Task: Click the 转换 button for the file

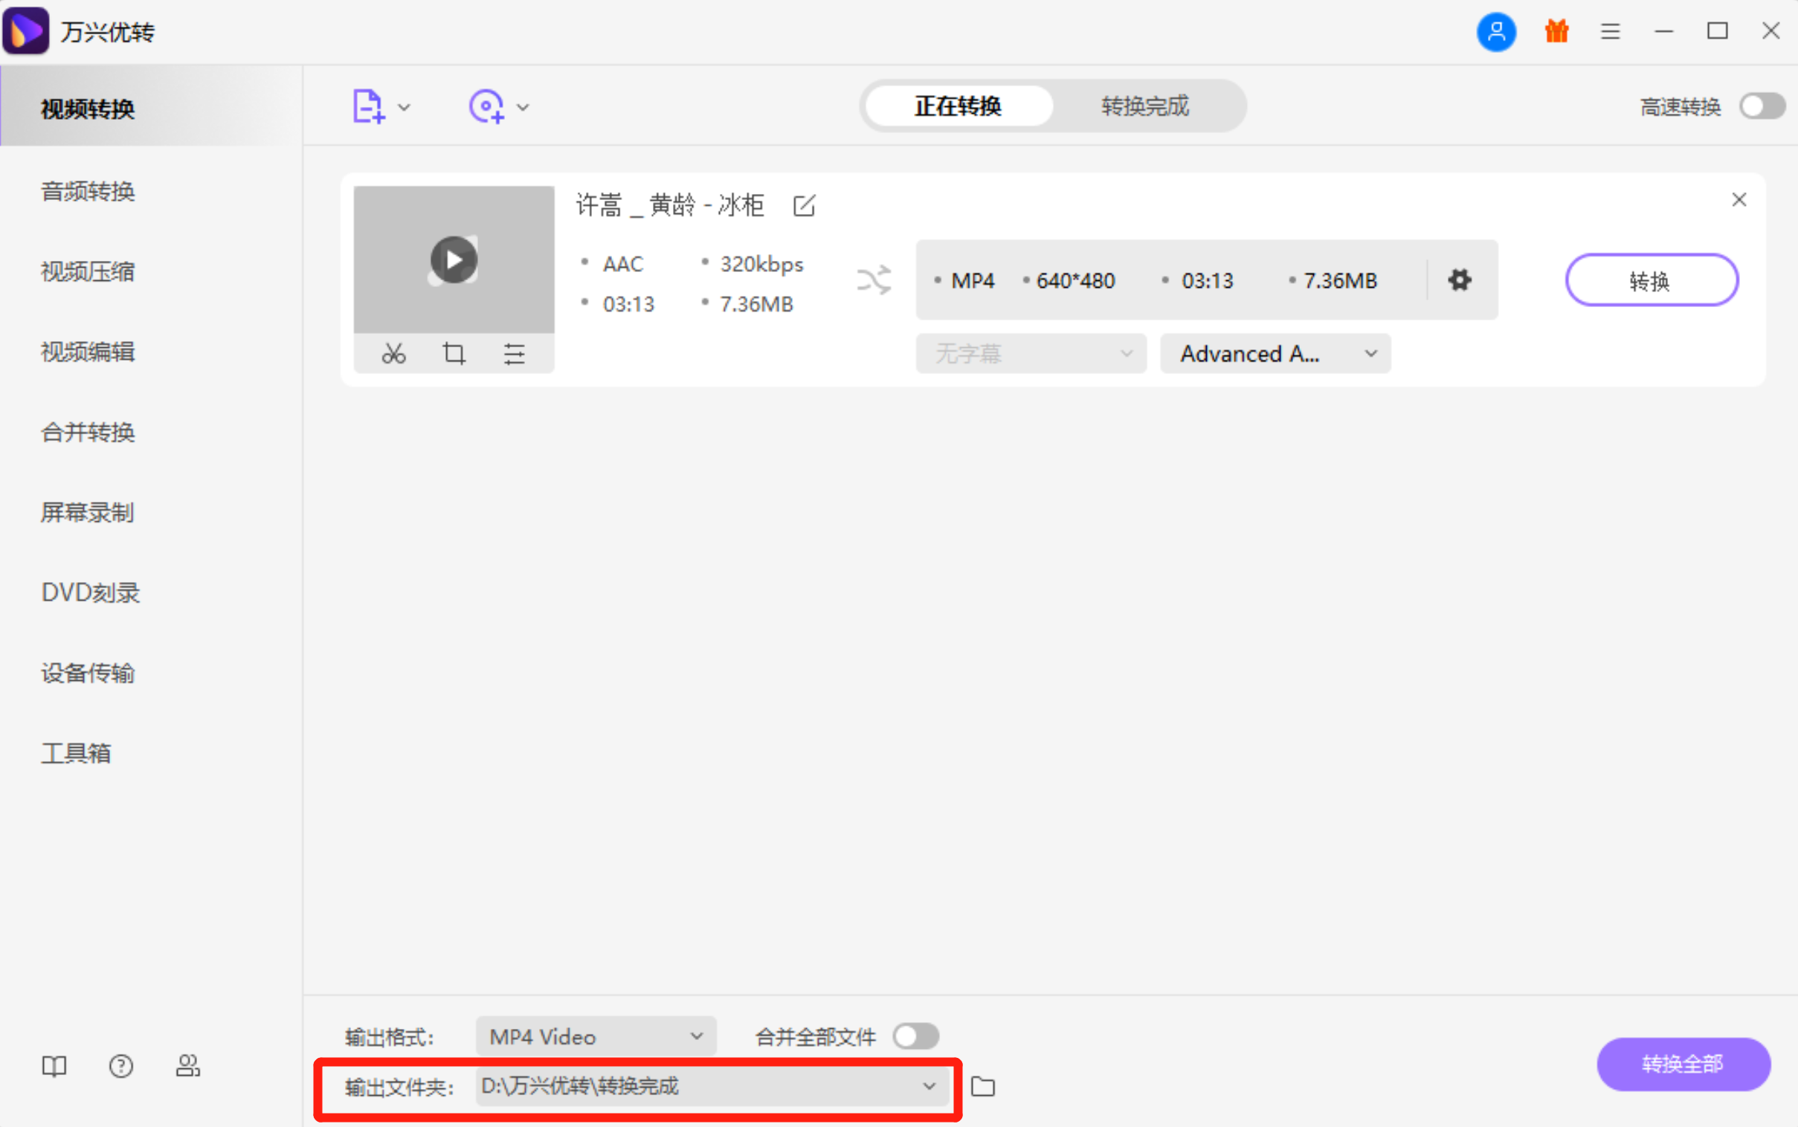Action: click(1652, 280)
